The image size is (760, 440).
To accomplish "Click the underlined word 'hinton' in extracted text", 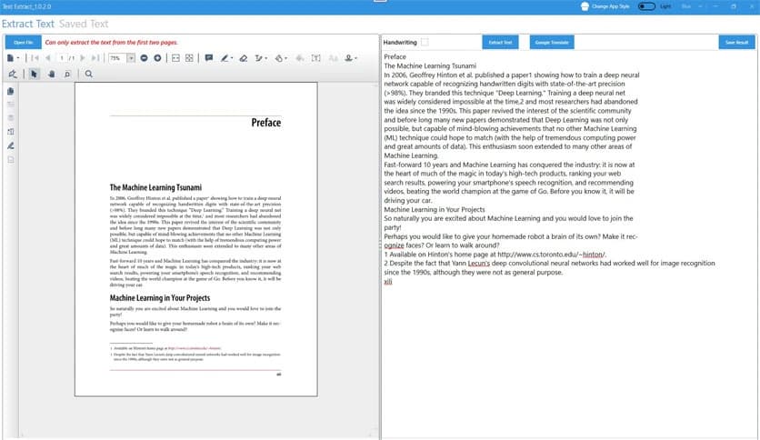I will [593, 255].
